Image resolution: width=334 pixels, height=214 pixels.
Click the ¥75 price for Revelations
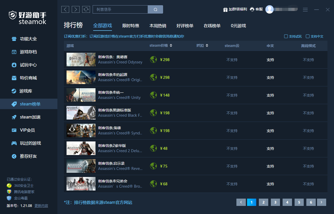[x=164, y=166]
